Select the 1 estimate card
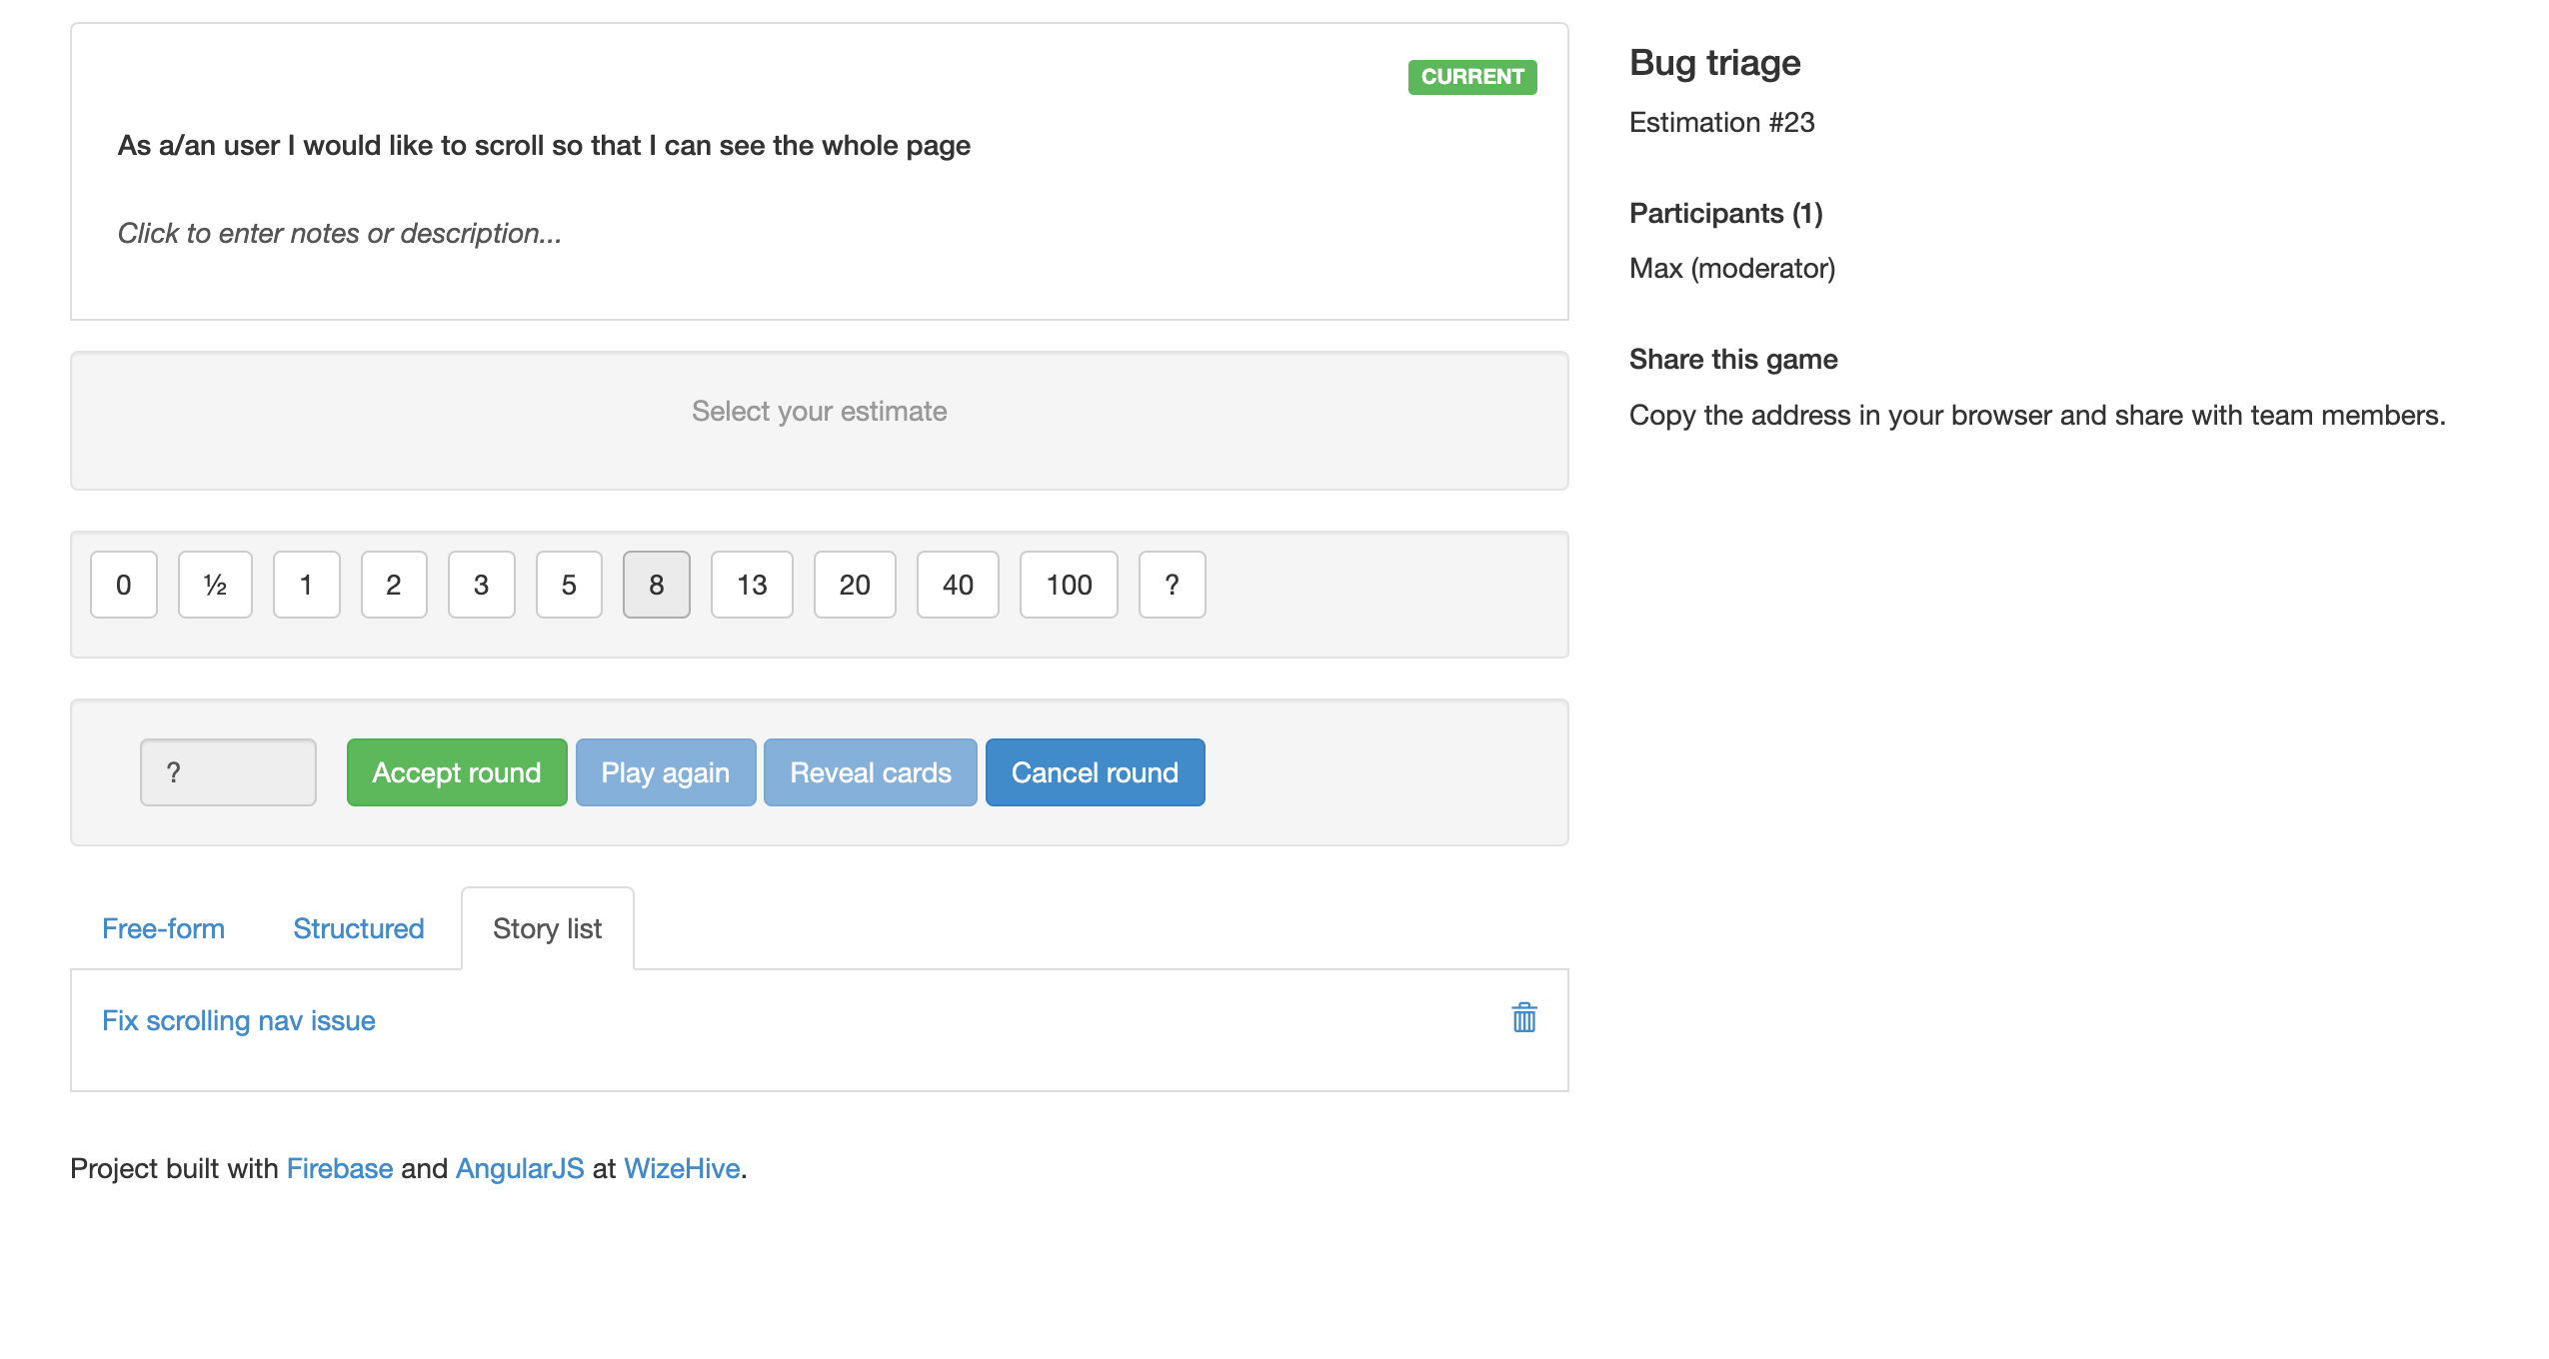Image resolution: width=2549 pixels, height=1359 pixels. 306,585
